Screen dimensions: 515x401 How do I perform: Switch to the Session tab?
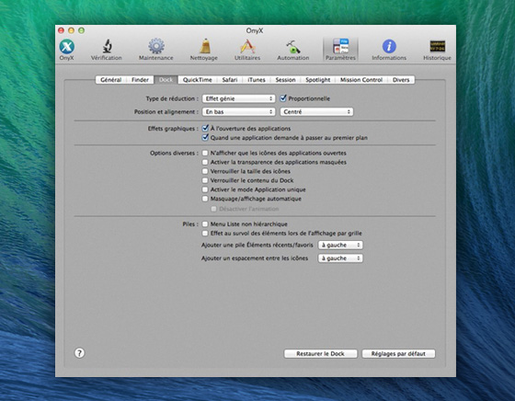click(285, 80)
